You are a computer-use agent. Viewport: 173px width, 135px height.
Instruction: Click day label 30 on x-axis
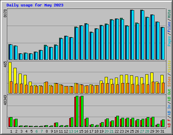(157, 131)
